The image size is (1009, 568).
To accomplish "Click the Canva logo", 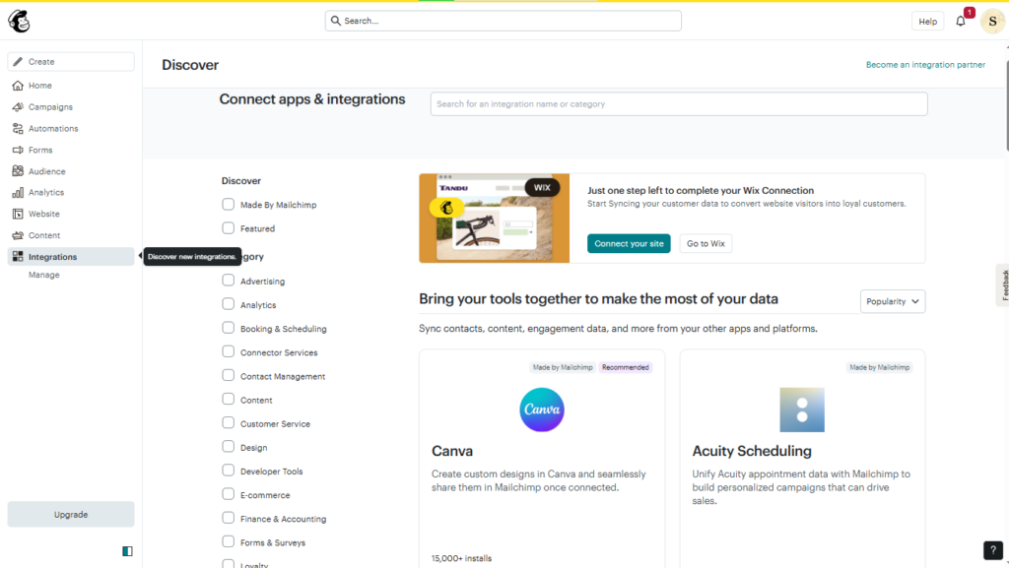I will [x=542, y=410].
